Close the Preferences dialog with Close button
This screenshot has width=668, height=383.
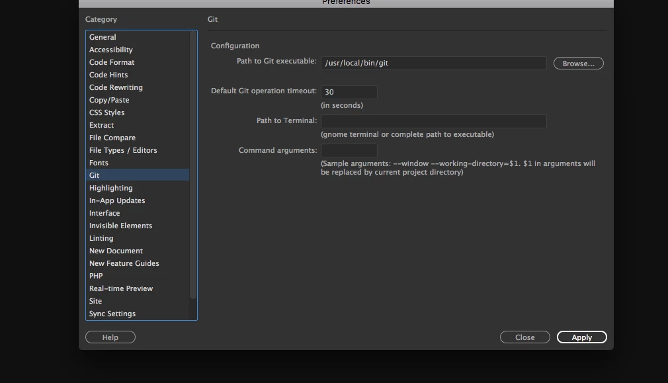[x=525, y=337]
